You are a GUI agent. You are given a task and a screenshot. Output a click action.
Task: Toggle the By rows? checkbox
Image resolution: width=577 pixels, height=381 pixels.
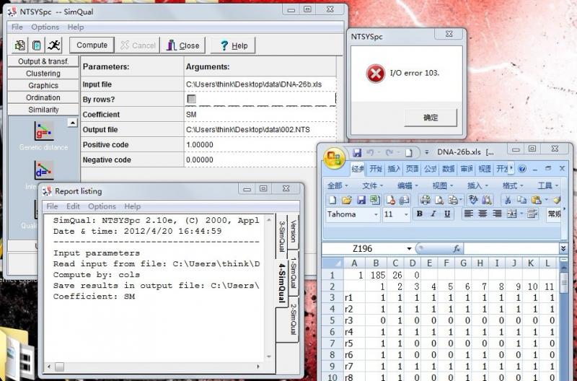point(191,99)
